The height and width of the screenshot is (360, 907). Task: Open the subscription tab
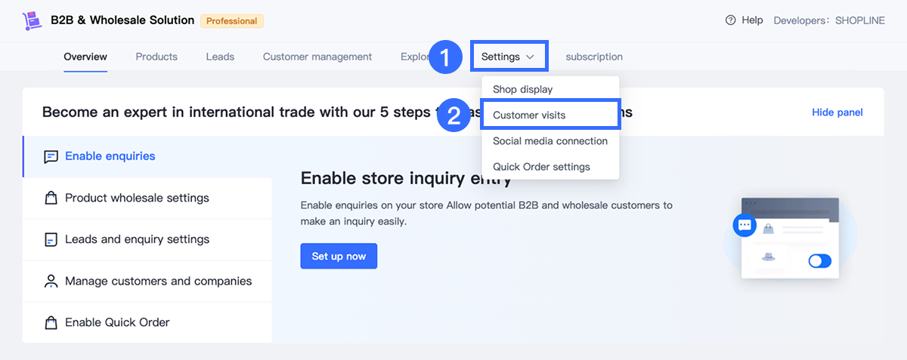click(594, 57)
